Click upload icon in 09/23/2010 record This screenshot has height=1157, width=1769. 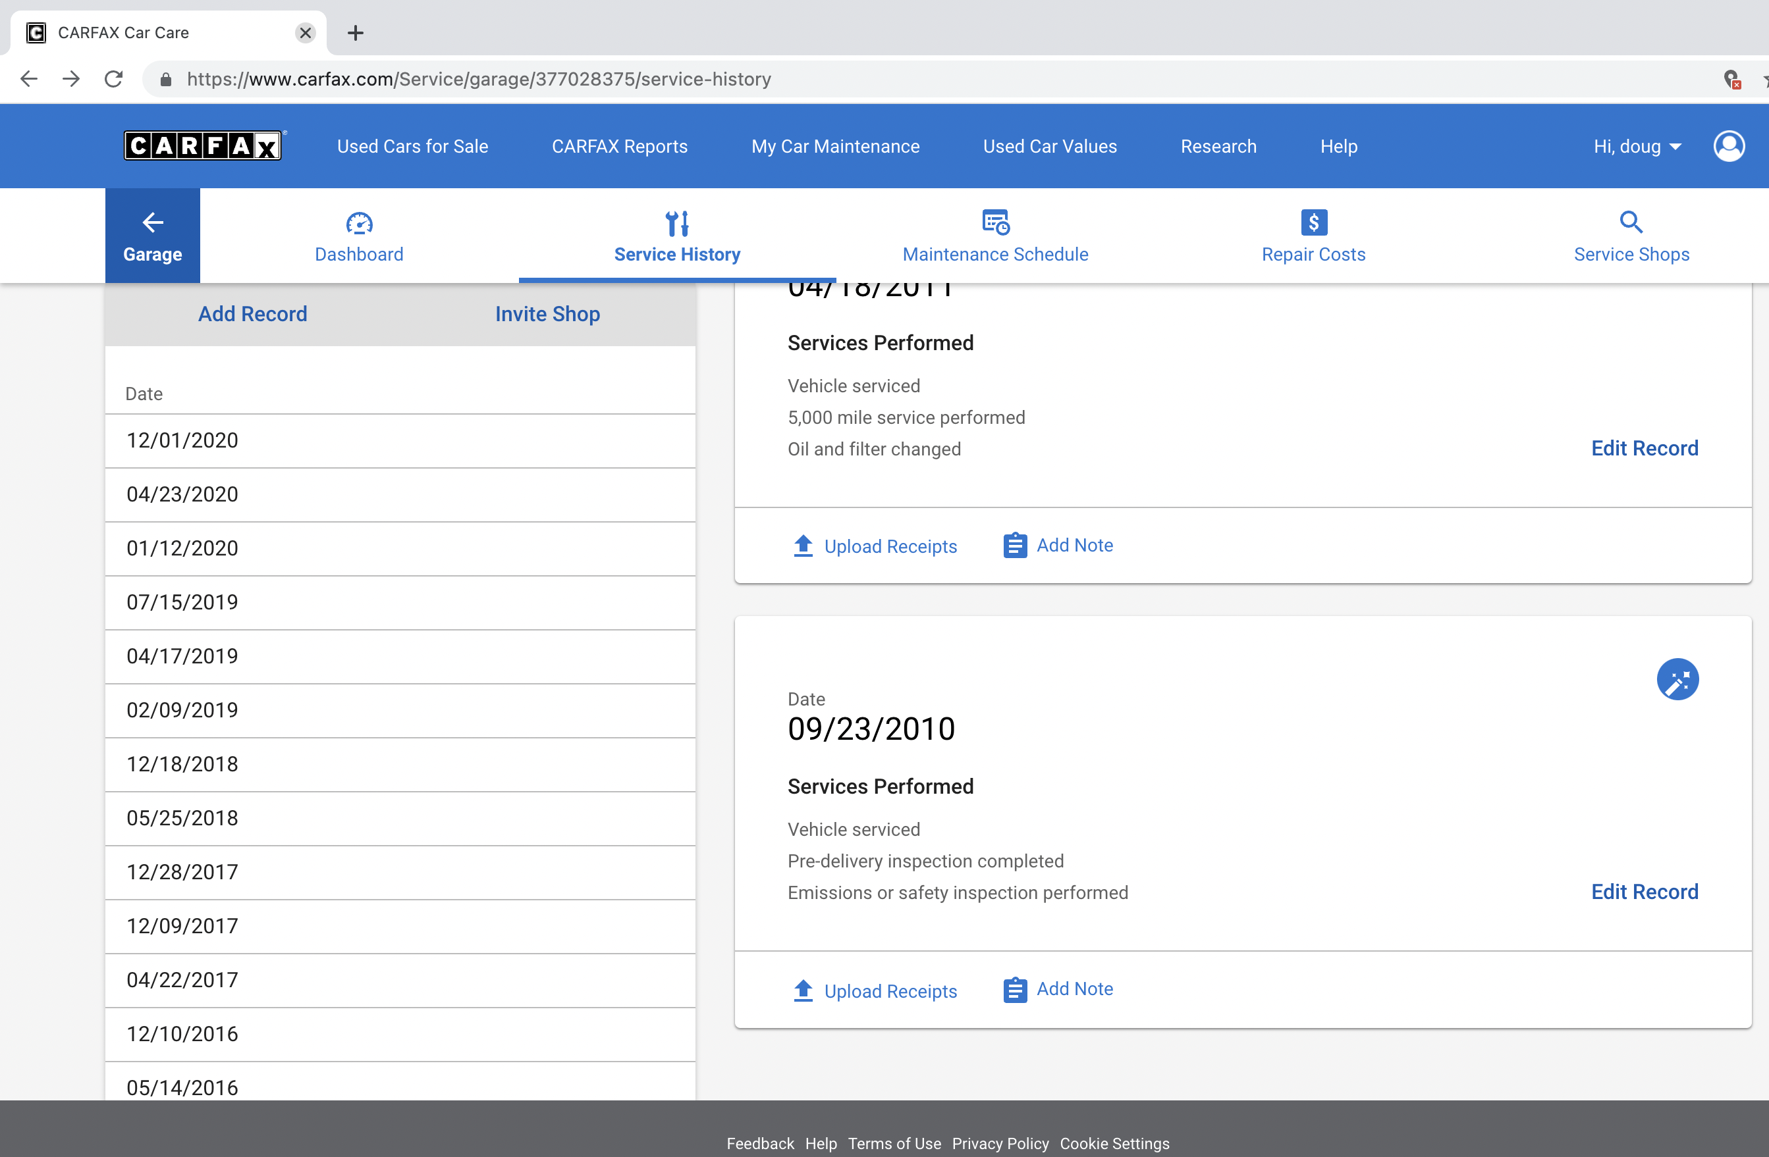tap(803, 990)
